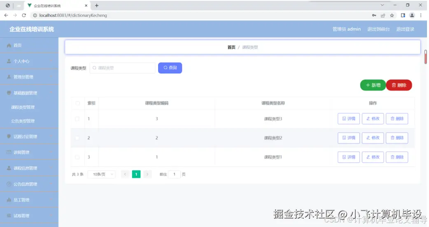This screenshot has width=429, height=227.
Task: Open 详情 for 课程类型3
Action: [x=349, y=119]
